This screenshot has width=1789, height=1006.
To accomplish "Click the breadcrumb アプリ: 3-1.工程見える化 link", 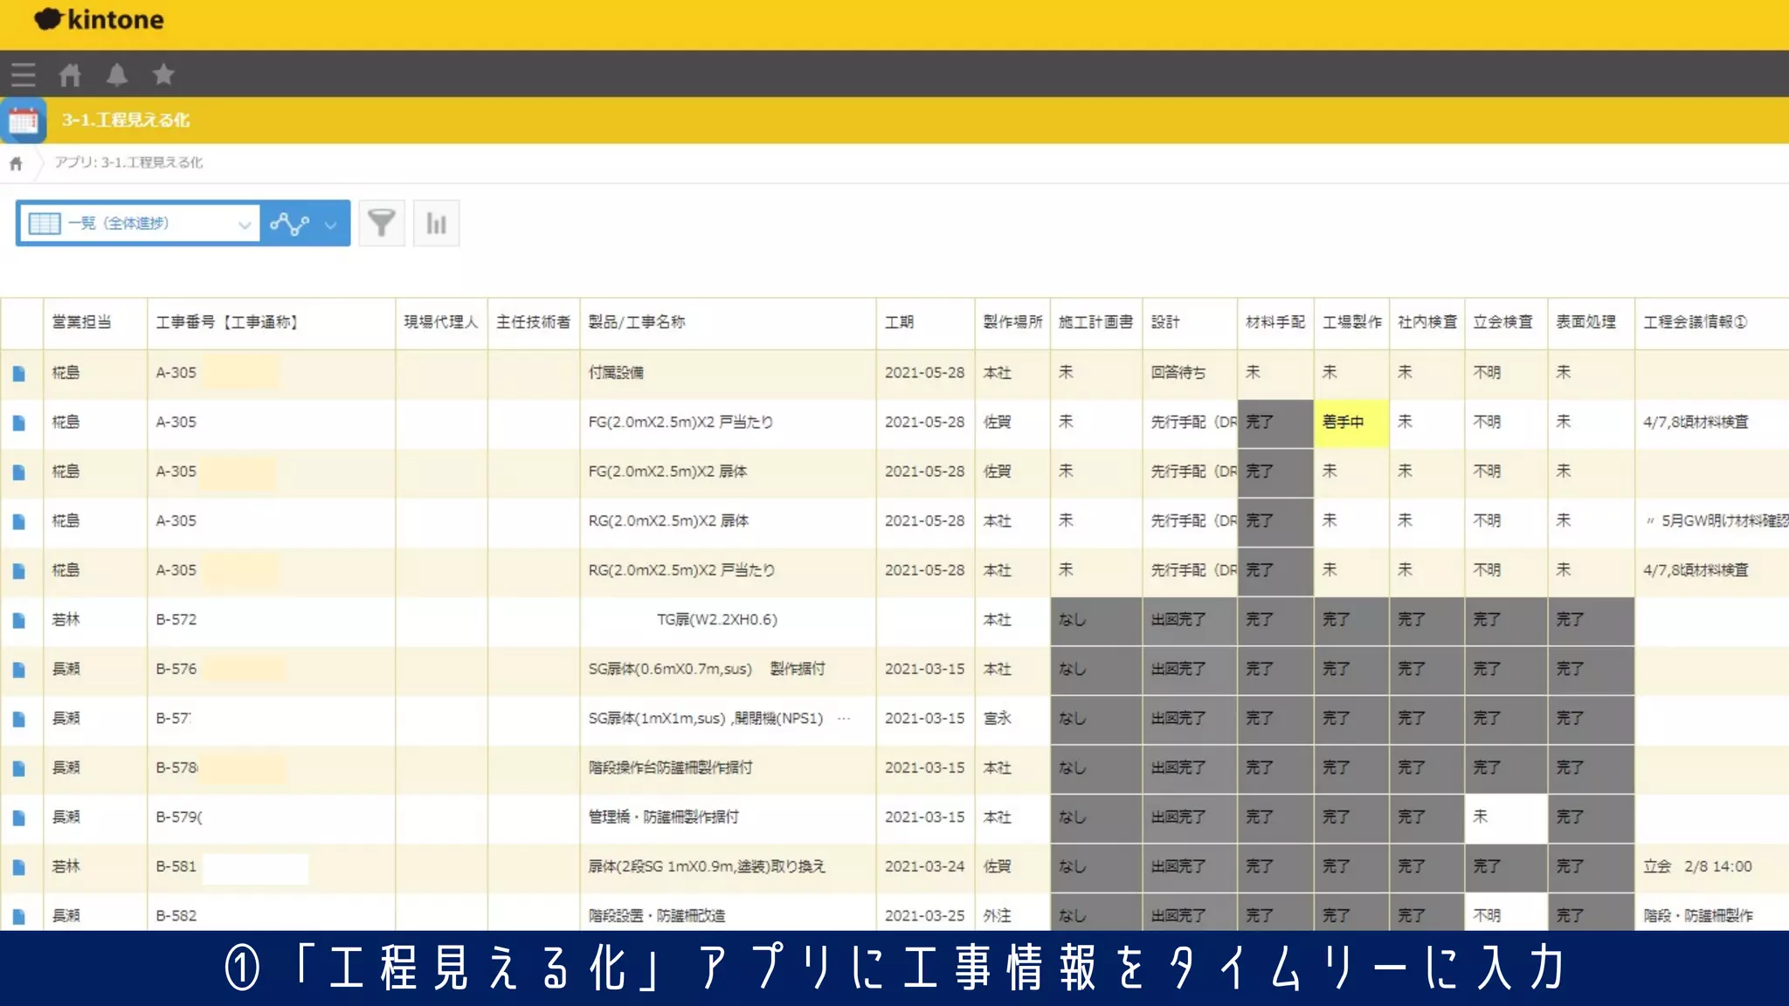I will coord(128,162).
